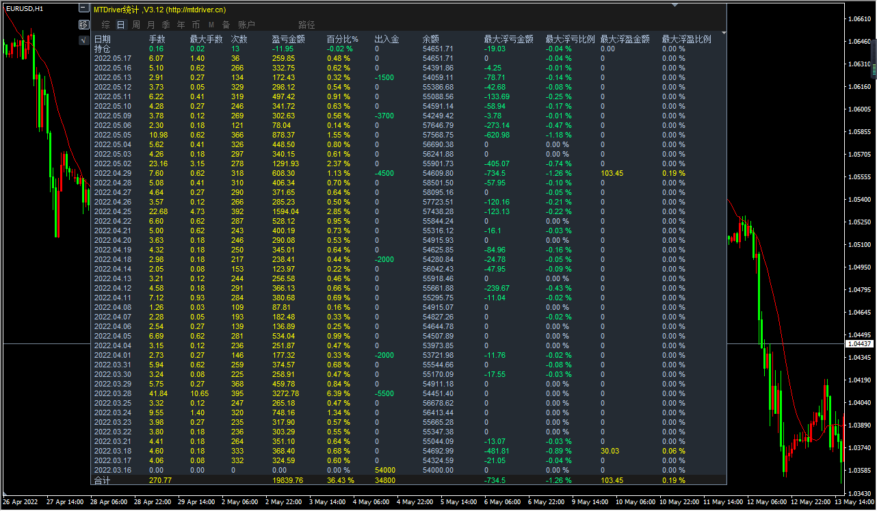The height and width of the screenshot is (511, 877).
Task: Click the small triangle at panel top edge
Action: 675,5
